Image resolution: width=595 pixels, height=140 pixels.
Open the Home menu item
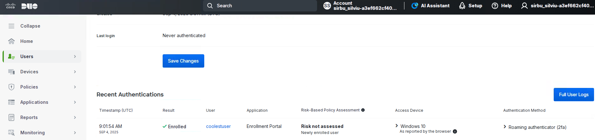42,41
